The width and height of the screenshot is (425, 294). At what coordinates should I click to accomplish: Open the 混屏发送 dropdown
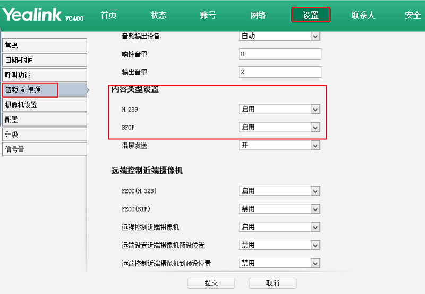pyautogui.click(x=279, y=145)
